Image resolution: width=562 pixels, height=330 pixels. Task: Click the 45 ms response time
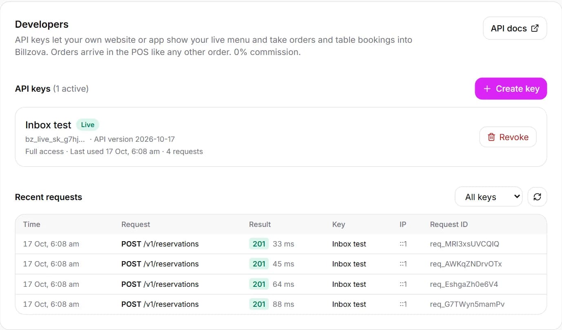click(283, 264)
